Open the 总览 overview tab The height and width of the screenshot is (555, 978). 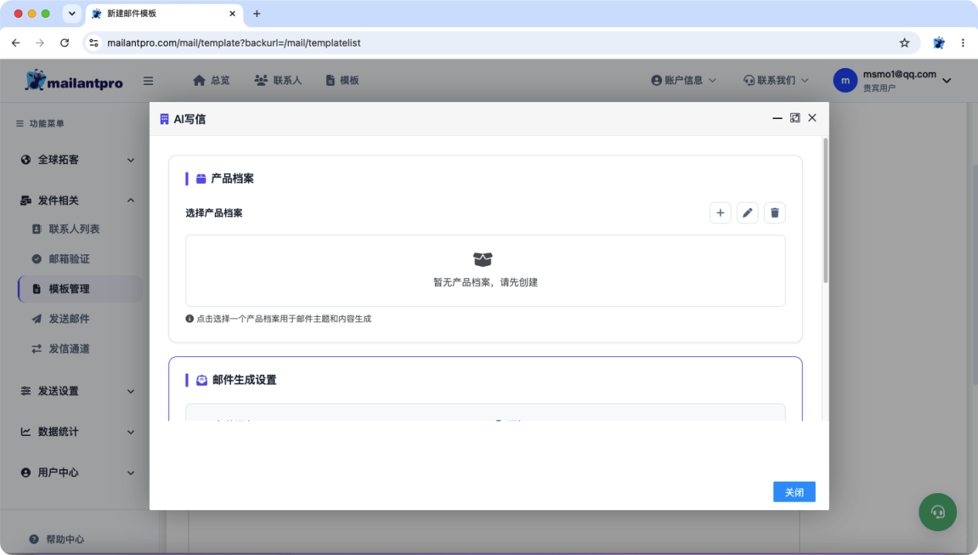point(211,80)
